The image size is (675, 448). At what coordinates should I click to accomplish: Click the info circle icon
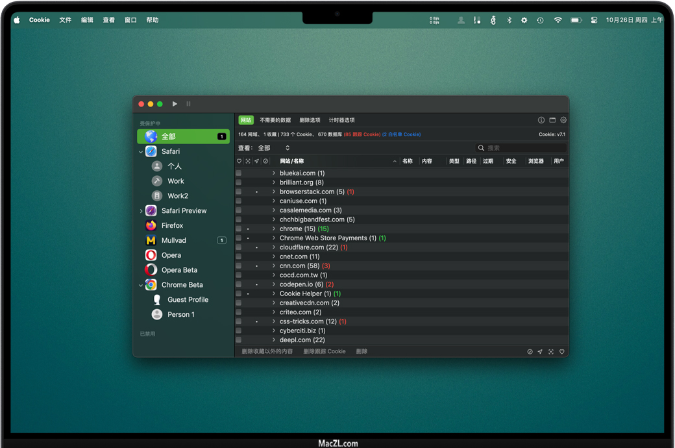click(x=541, y=120)
